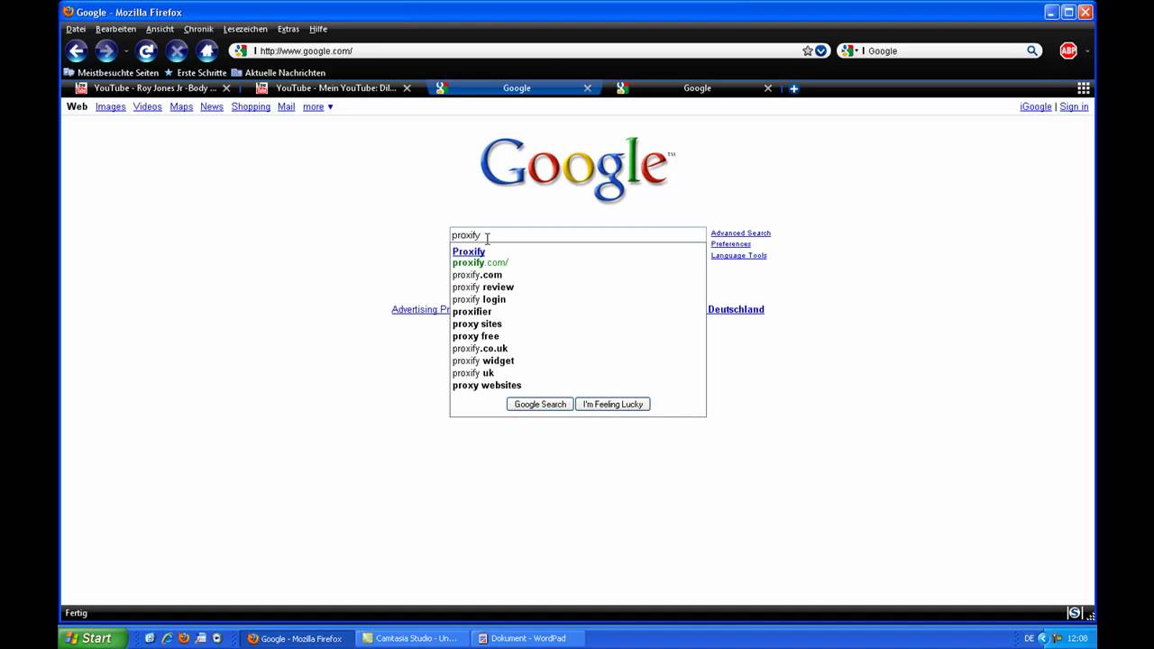Image resolution: width=1154 pixels, height=649 pixels.
Task: Open Erste Schritte bookmark
Action: pyautogui.click(x=195, y=72)
